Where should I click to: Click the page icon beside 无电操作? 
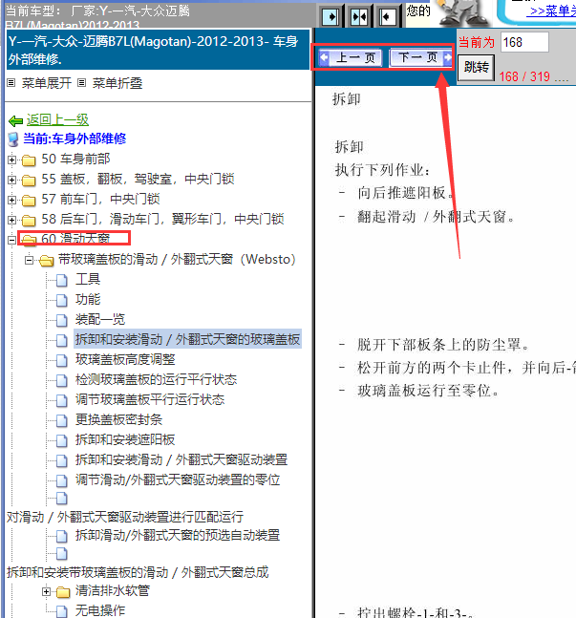point(61,611)
